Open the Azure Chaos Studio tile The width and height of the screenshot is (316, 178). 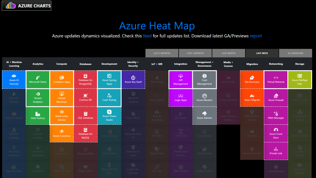pos(109,116)
